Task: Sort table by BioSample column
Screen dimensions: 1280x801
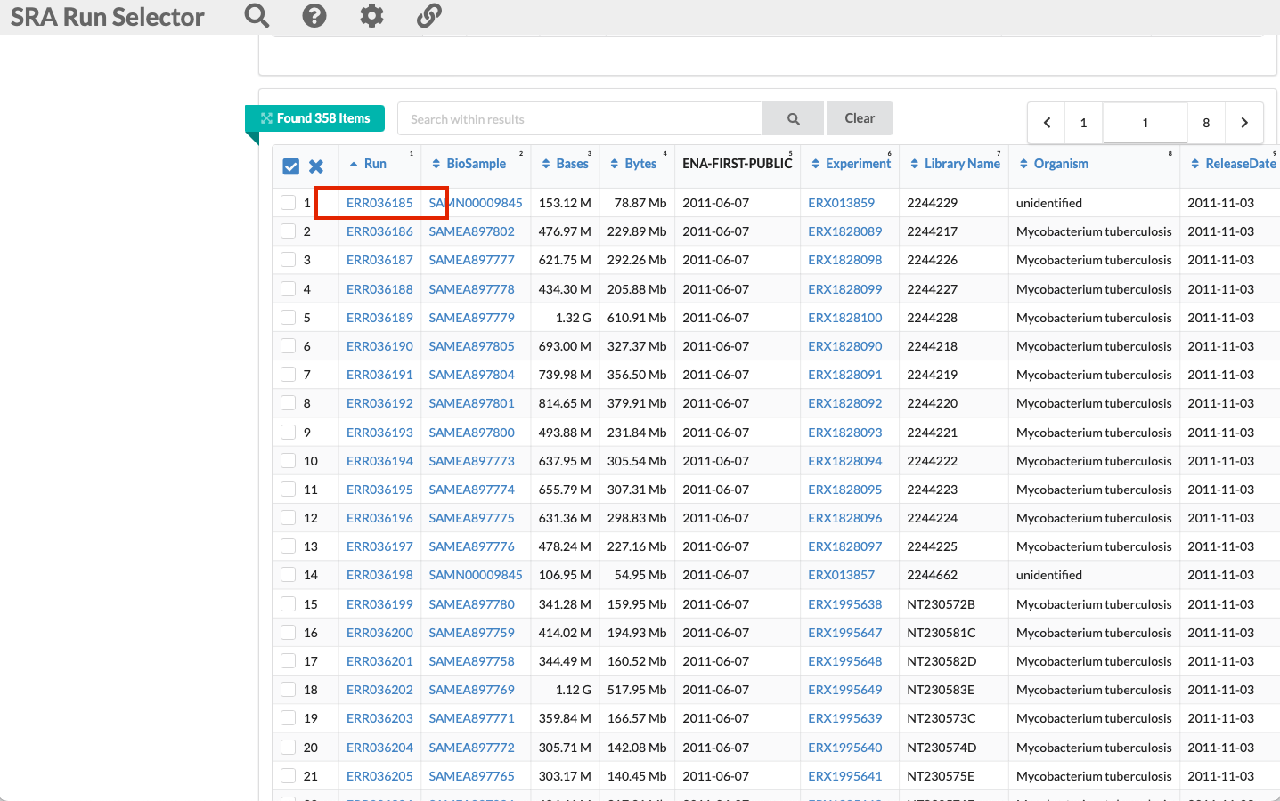Action: click(476, 164)
